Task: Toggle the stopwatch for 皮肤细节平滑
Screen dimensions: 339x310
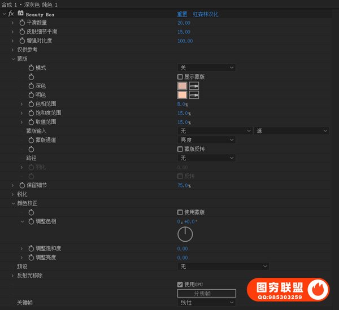Action: [x=22, y=32]
